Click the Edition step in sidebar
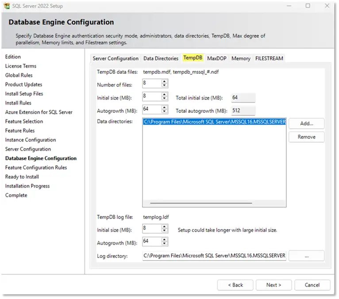Viewport: 339px width, 299px height. pyautogui.click(x=13, y=57)
